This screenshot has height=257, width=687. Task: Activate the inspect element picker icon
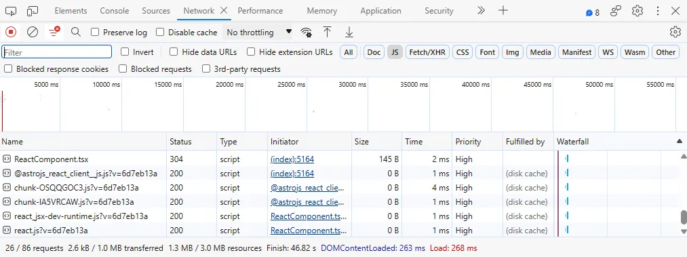pos(11,11)
